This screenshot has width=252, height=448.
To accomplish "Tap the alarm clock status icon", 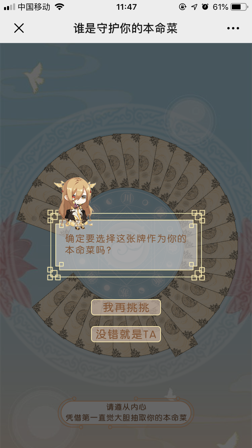I will pyautogui.click(x=205, y=7).
